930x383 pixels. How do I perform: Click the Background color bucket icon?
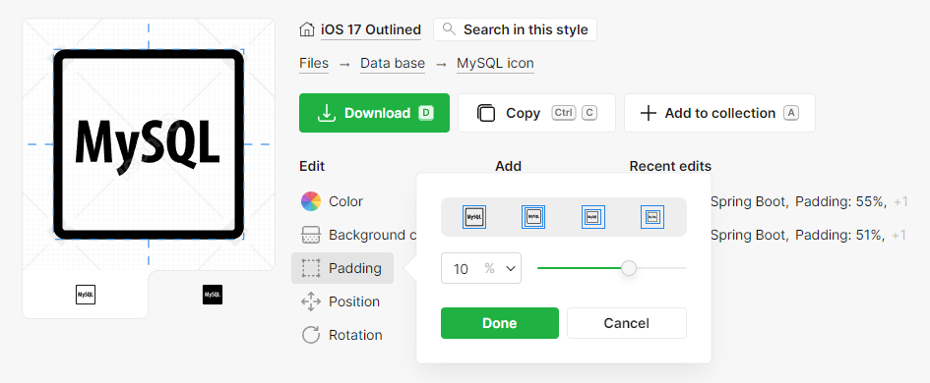coord(311,235)
